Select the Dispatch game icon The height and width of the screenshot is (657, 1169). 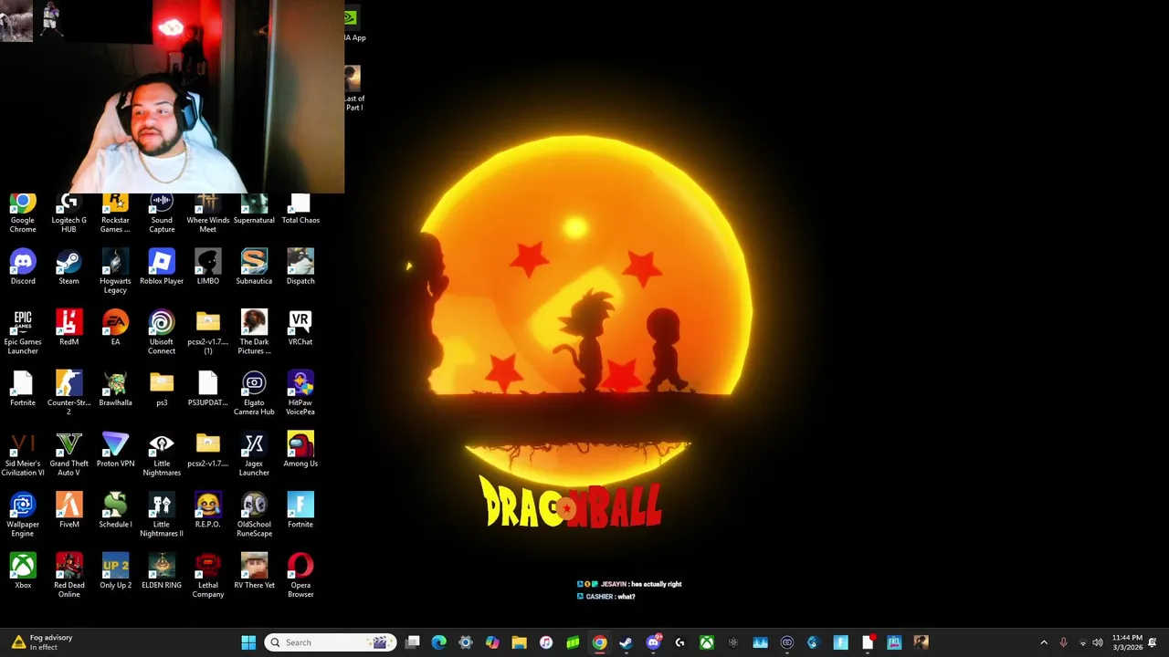coord(300,267)
